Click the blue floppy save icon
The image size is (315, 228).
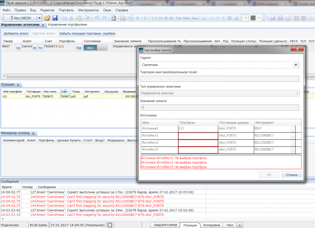point(55,18)
